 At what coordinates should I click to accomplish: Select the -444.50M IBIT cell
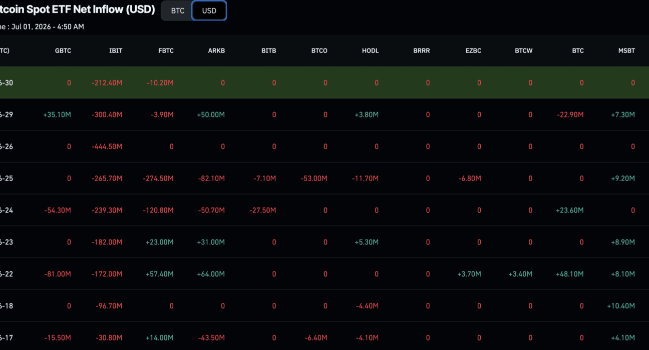pos(107,146)
